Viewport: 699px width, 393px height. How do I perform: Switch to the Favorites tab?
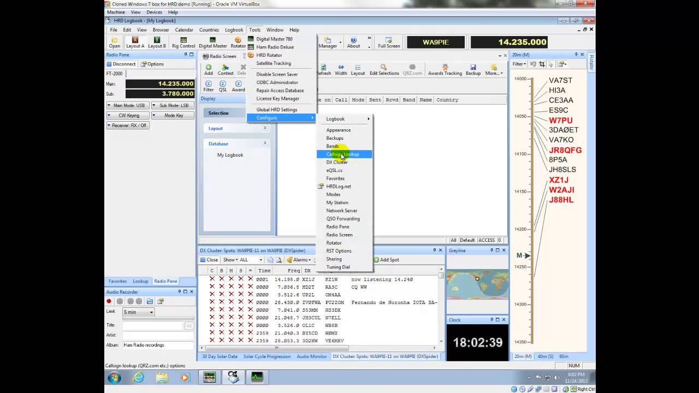click(117, 281)
